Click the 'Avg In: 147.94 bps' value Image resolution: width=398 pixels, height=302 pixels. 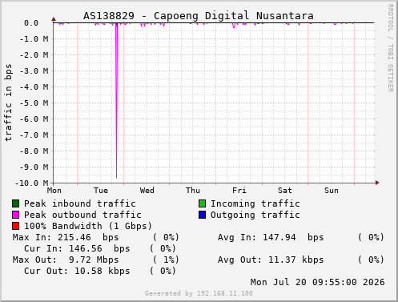click(x=271, y=237)
